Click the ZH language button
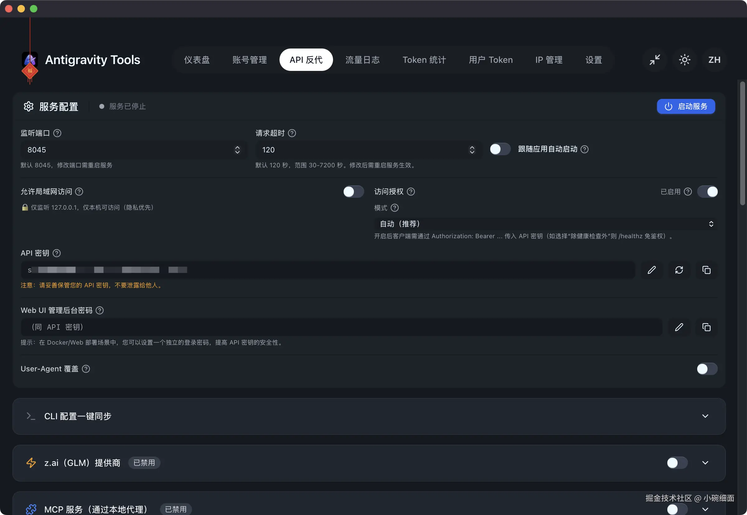Image resolution: width=747 pixels, height=515 pixels. (x=714, y=60)
